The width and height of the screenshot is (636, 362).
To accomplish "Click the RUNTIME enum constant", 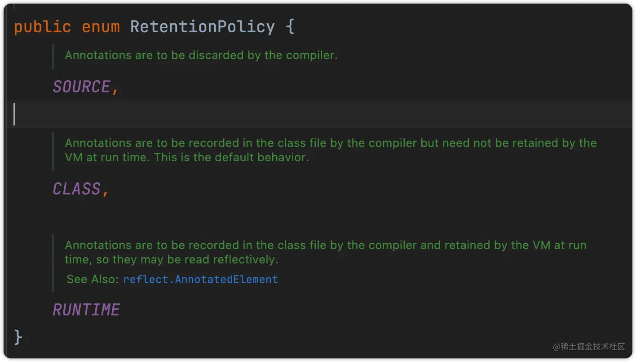I will (x=86, y=310).
